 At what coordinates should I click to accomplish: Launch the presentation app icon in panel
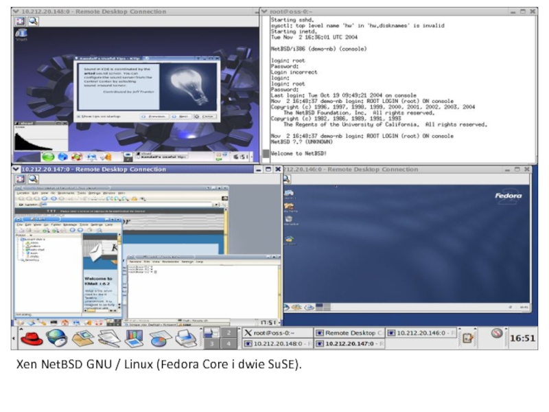click(135, 339)
